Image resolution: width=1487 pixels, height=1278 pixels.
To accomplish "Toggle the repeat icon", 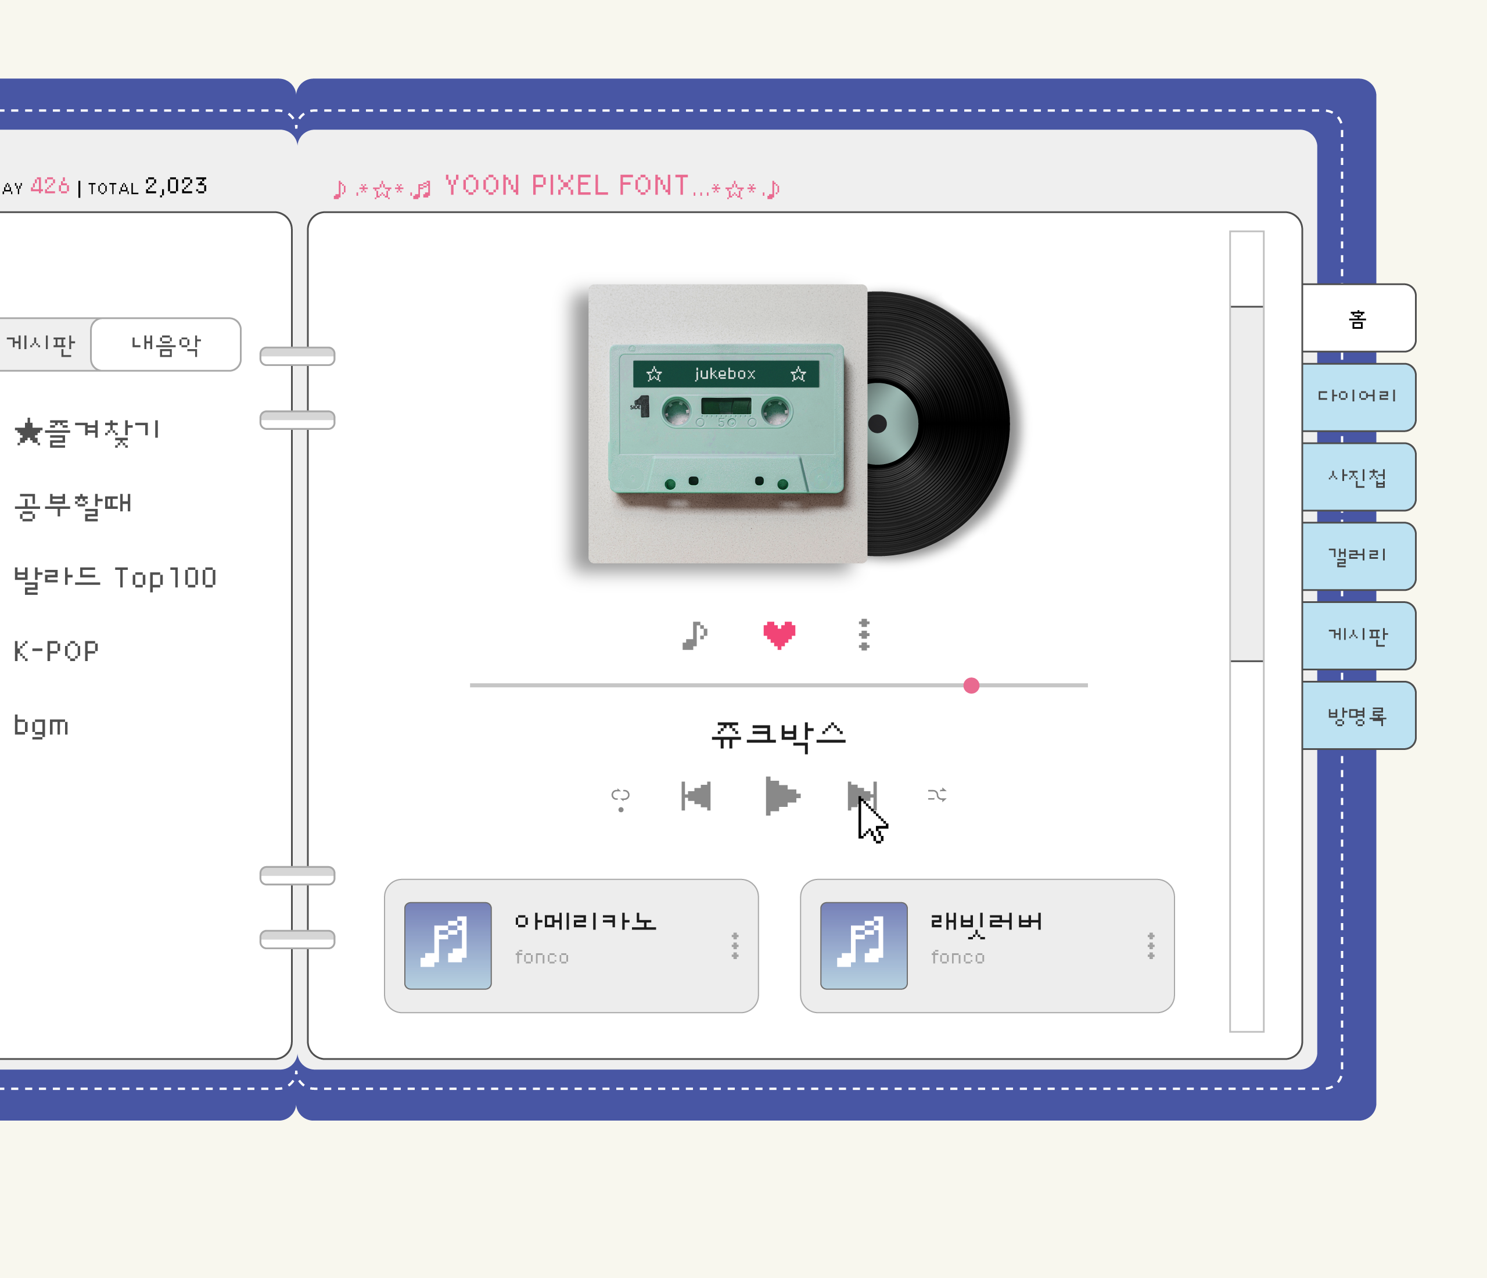I will (x=621, y=798).
